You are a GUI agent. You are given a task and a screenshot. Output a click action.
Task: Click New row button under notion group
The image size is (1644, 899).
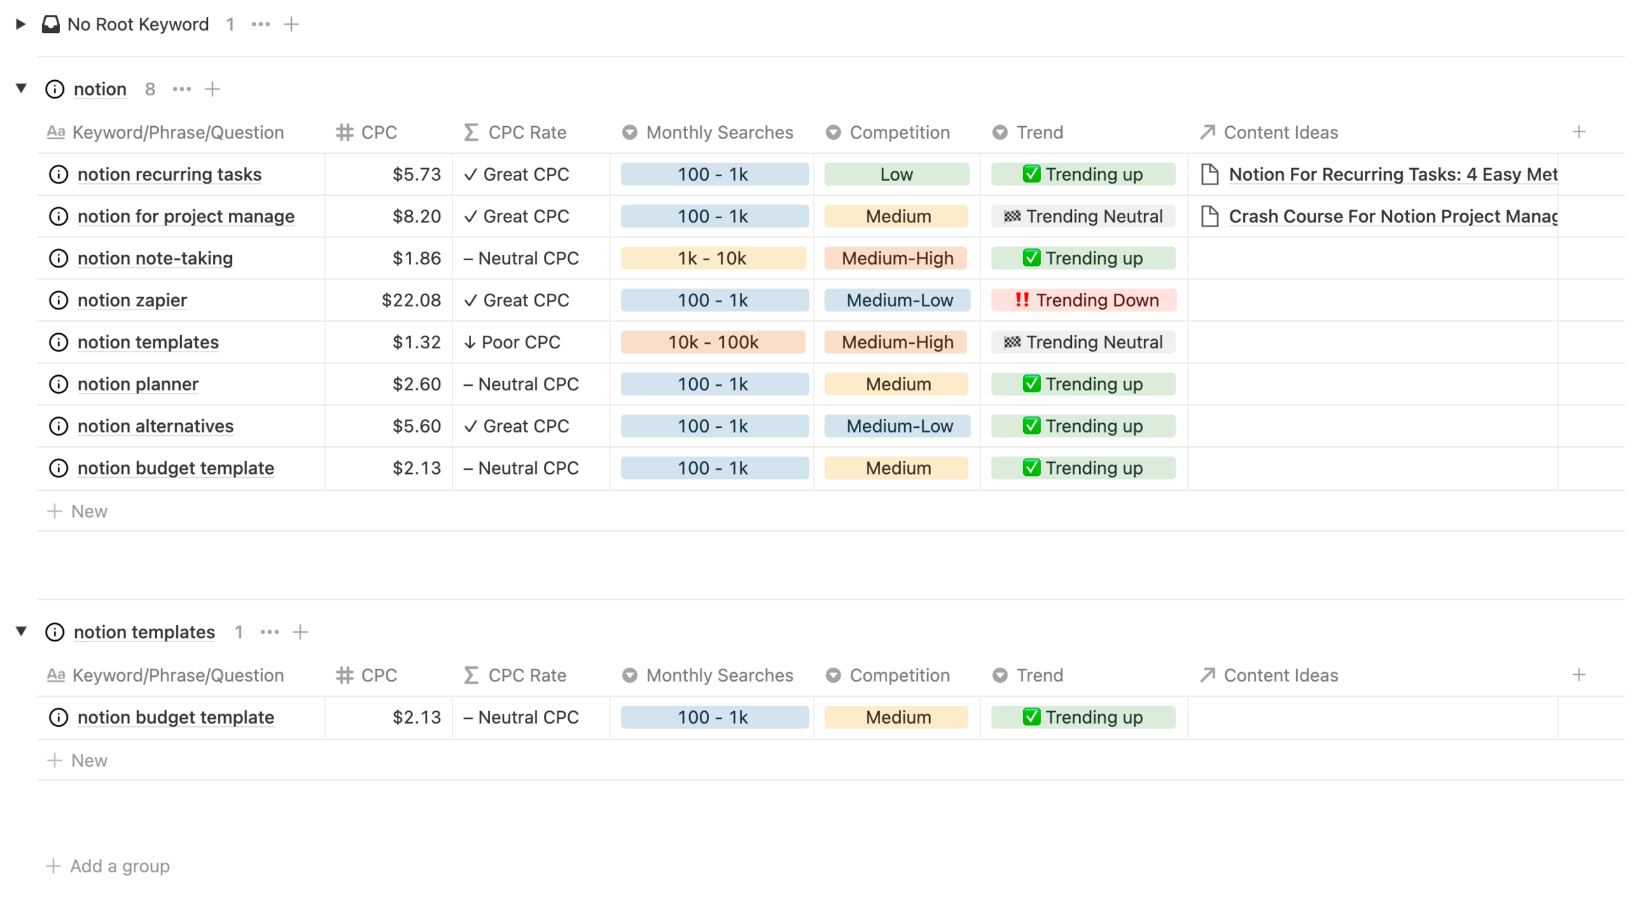click(x=77, y=511)
